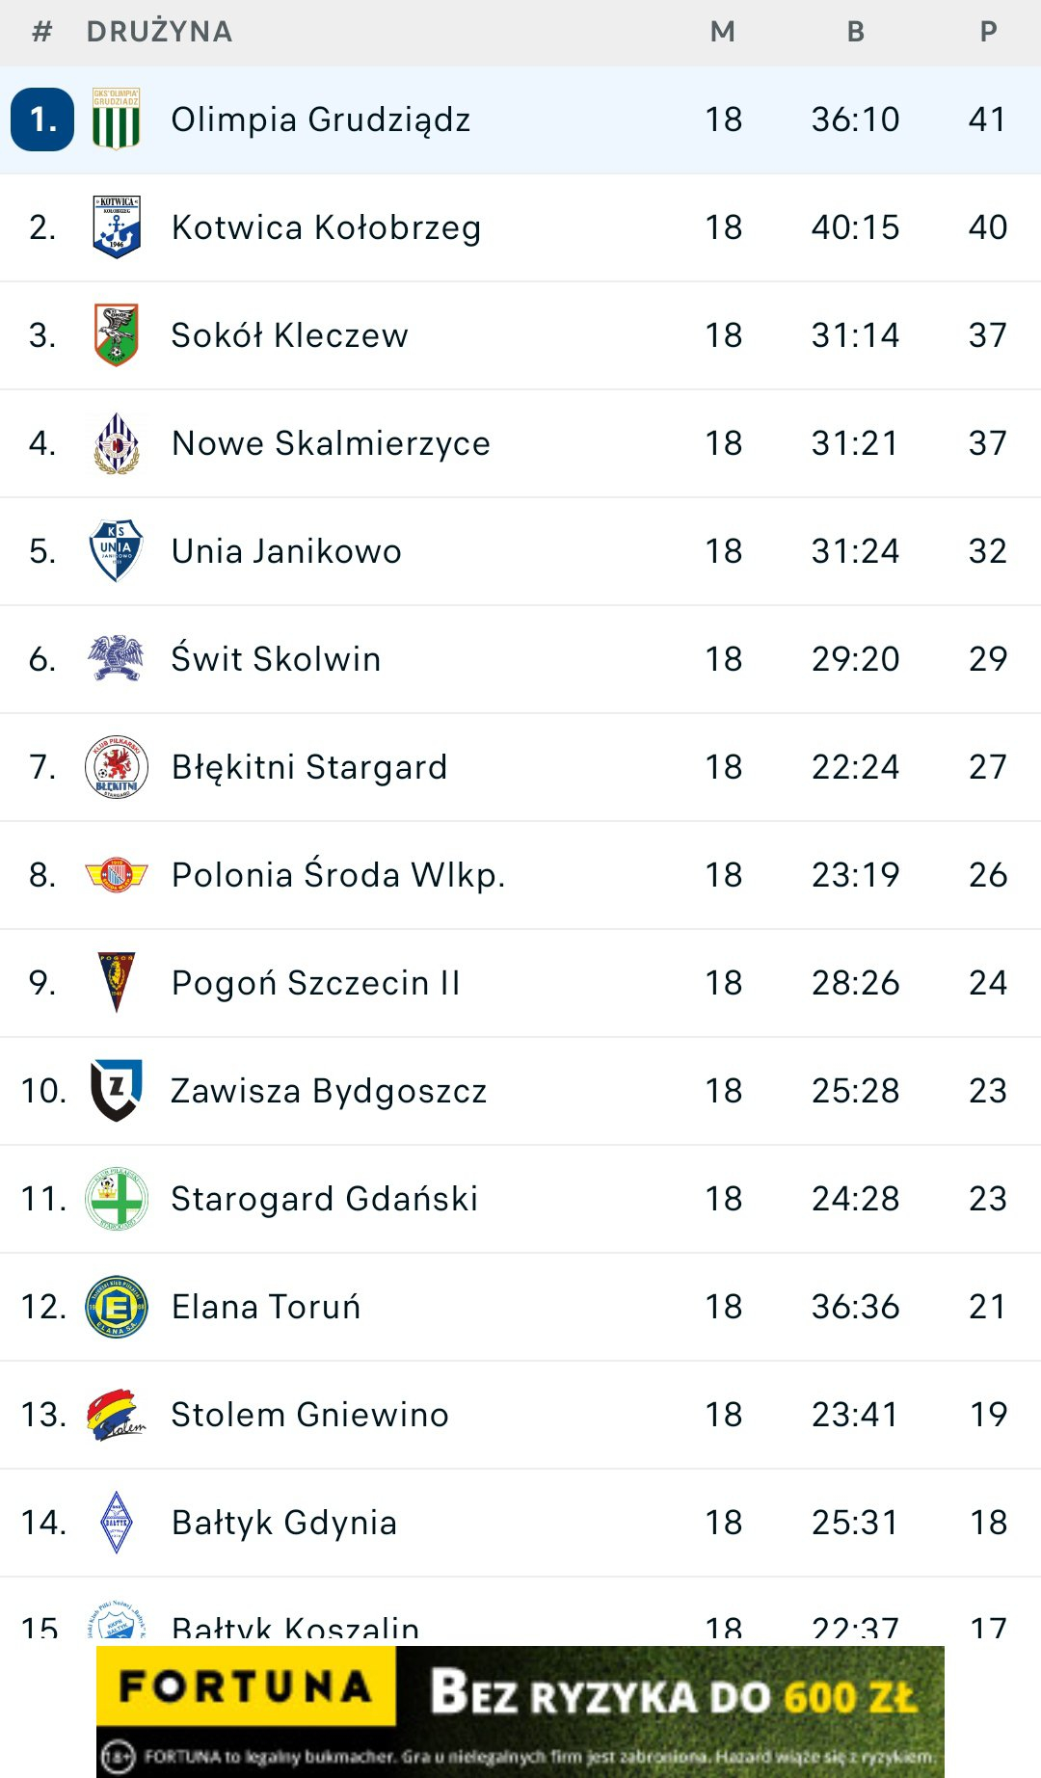Tap the Unia Janikowo shield logo
The width and height of the screenshot is (1041, 1778).
(x=116, y=550)
